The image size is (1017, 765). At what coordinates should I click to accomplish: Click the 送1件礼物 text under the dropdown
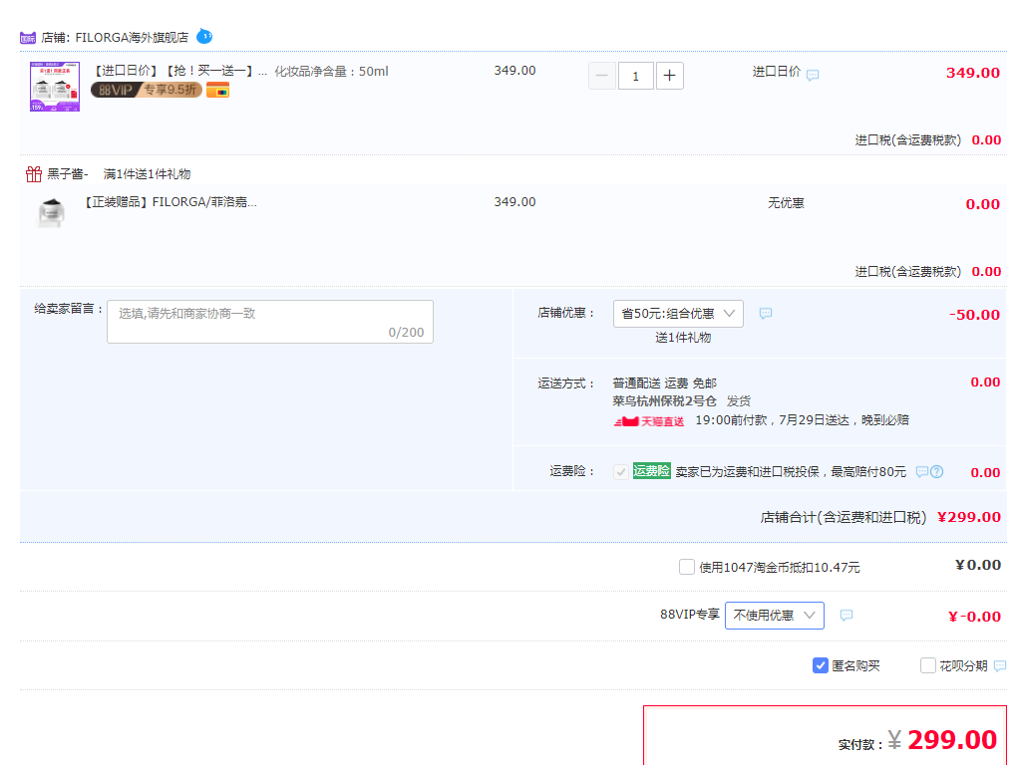[x=683, y=338]
